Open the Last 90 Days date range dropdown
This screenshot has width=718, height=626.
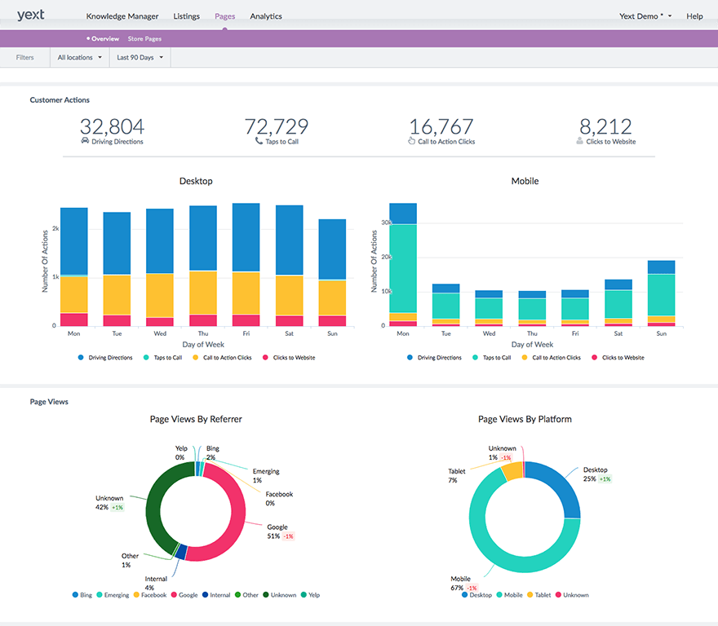pos(139,57)
